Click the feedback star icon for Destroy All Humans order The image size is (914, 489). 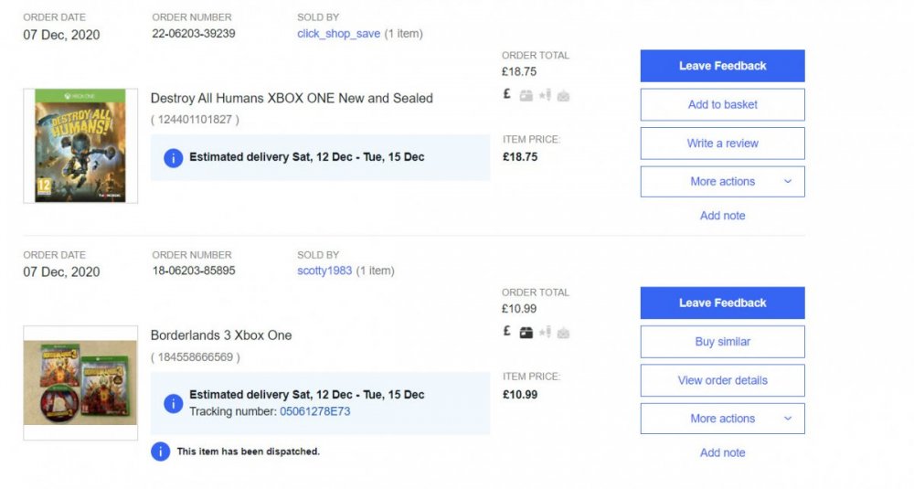545,95
